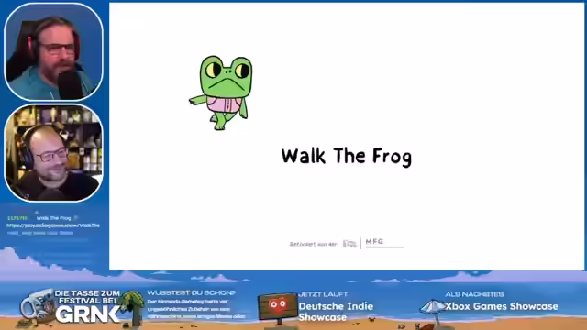Click the "Walk The Frog" game title
587x330 pixels.
coord(347,156)
